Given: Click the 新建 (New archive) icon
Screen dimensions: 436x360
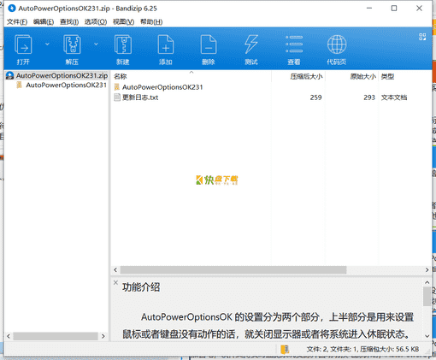Looking at the screenshot, I should pyautogui.click(x=123, y=44).
